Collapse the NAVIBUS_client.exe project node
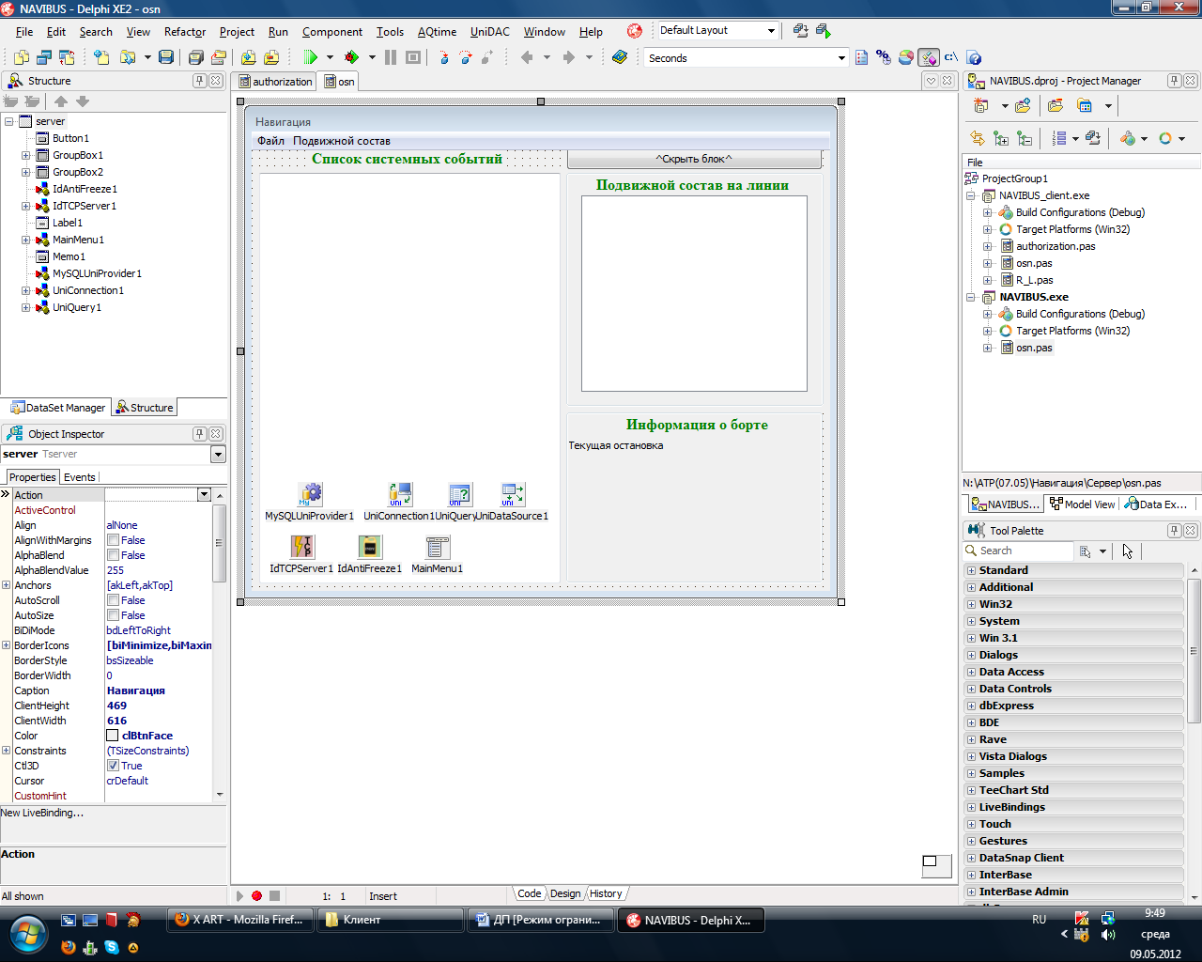The height and width of the screenshot is (962, 1202). [971, 195]
